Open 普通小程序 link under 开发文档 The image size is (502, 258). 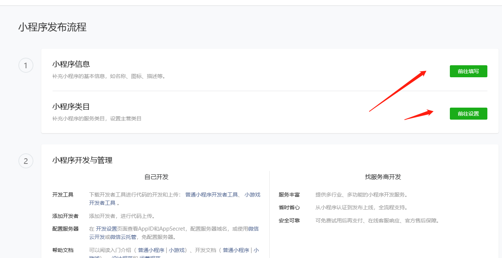click(x=236, y=250)
